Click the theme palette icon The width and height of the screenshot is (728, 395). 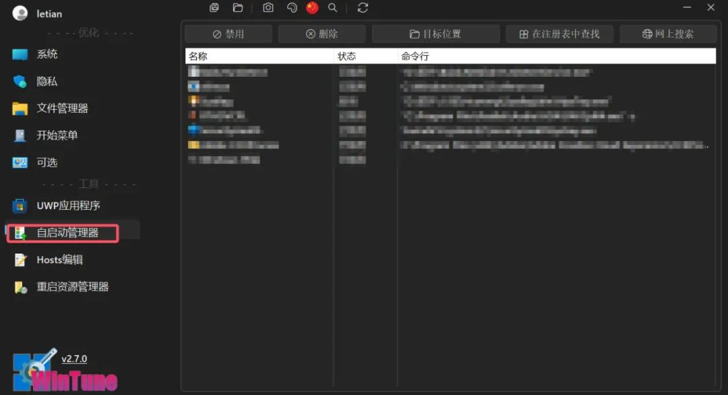[292, 8]
